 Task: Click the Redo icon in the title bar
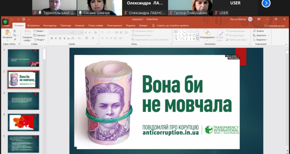(x=18, y=19)
